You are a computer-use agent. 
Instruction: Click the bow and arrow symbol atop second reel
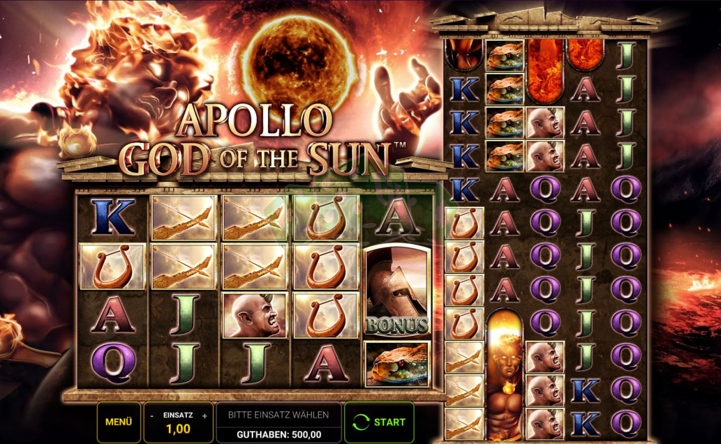184,218
